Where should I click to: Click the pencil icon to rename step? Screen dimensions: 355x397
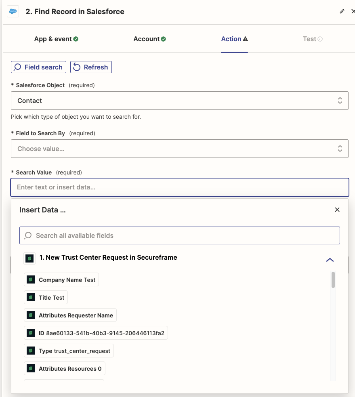click(x=342, y=11)
